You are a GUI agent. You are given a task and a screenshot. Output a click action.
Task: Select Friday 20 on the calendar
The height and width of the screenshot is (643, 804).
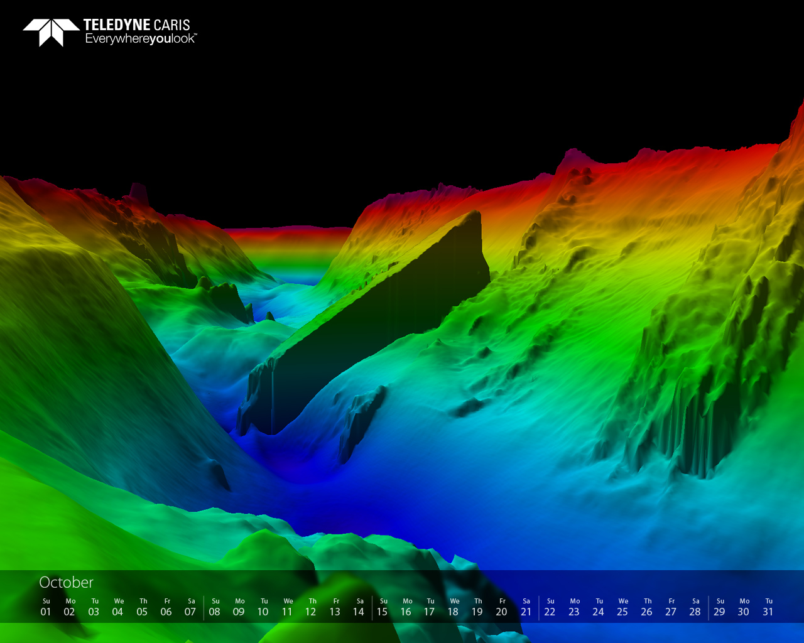pos(502,607)
